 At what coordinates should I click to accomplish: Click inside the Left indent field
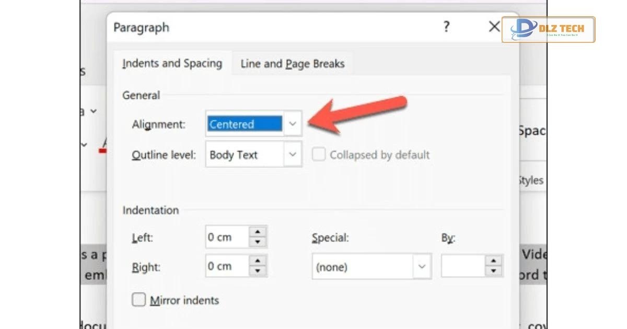pyautogui.click(x=226, y=237)
